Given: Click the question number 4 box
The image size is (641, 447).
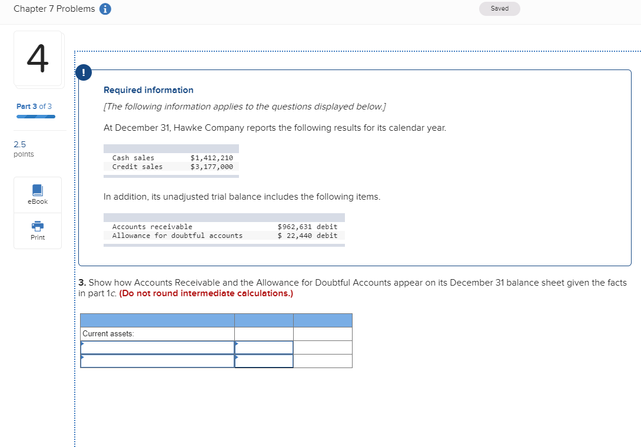Looking at the screenshot, I should point(37,58).
